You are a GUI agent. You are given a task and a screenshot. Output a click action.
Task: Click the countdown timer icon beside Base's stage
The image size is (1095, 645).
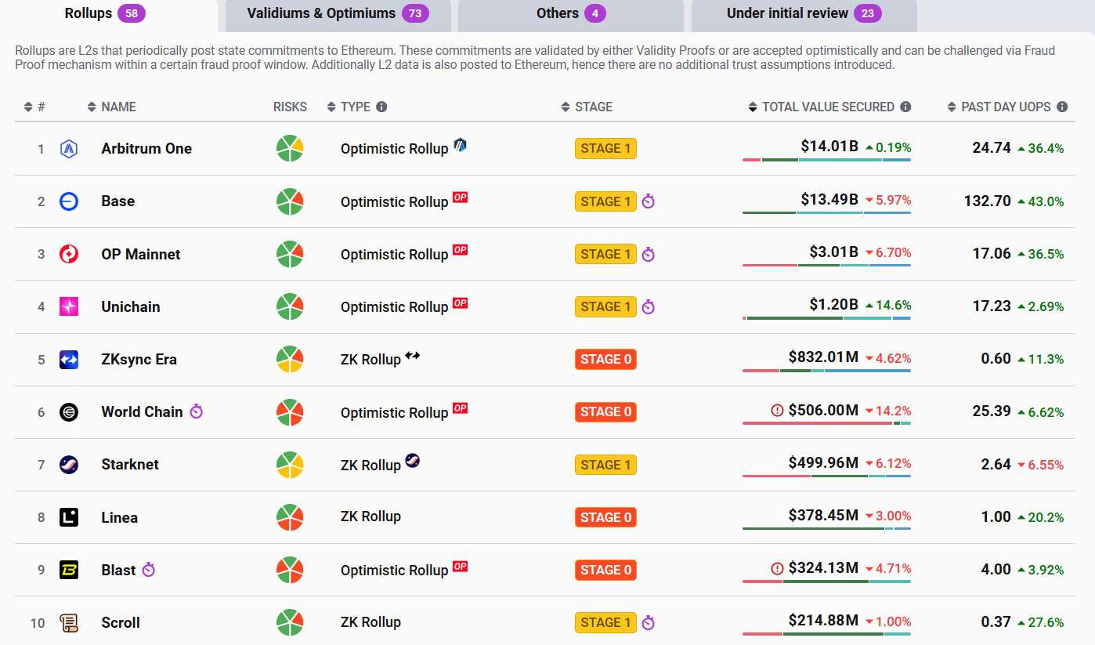click(x=648, y=201)
